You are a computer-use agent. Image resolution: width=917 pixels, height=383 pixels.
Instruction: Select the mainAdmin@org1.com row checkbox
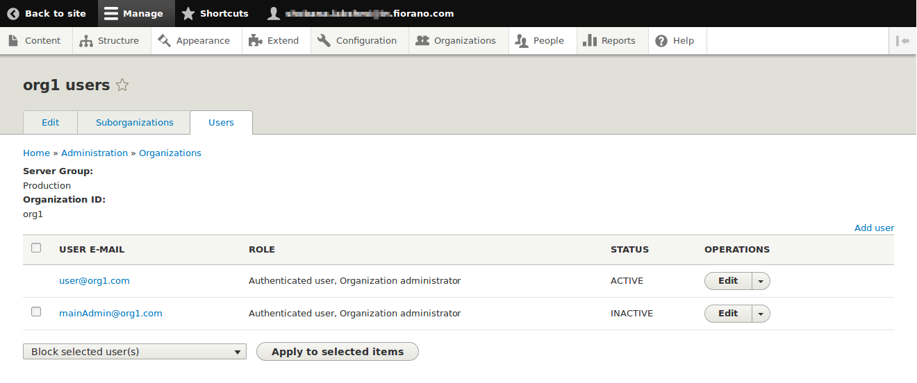click(x=36, y=312)
